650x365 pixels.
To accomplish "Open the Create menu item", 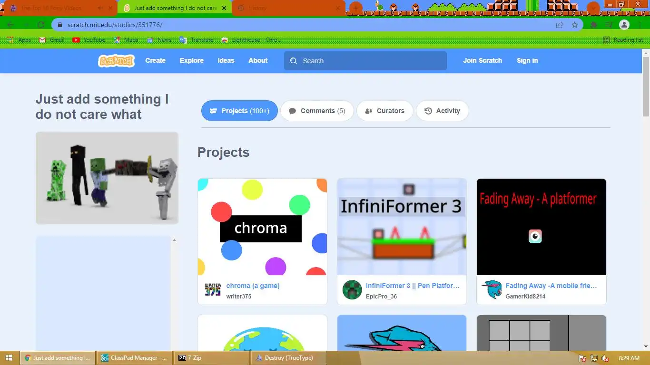I will click(156, 60).
